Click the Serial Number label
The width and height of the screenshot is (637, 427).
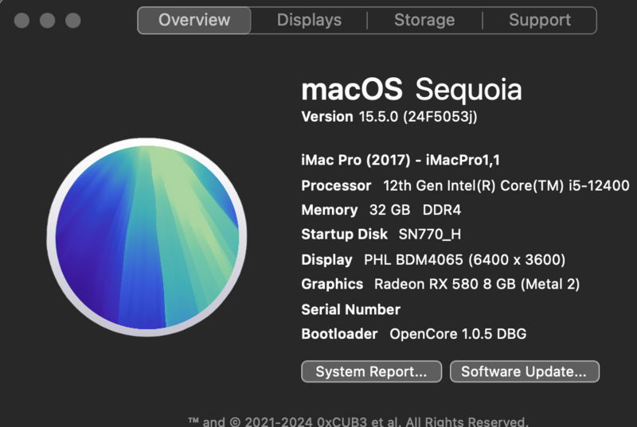[351, 310]
